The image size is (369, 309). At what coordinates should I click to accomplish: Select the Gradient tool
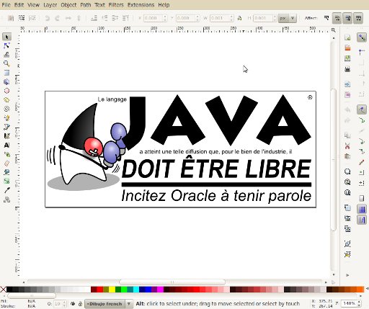(x=6, y=182)
